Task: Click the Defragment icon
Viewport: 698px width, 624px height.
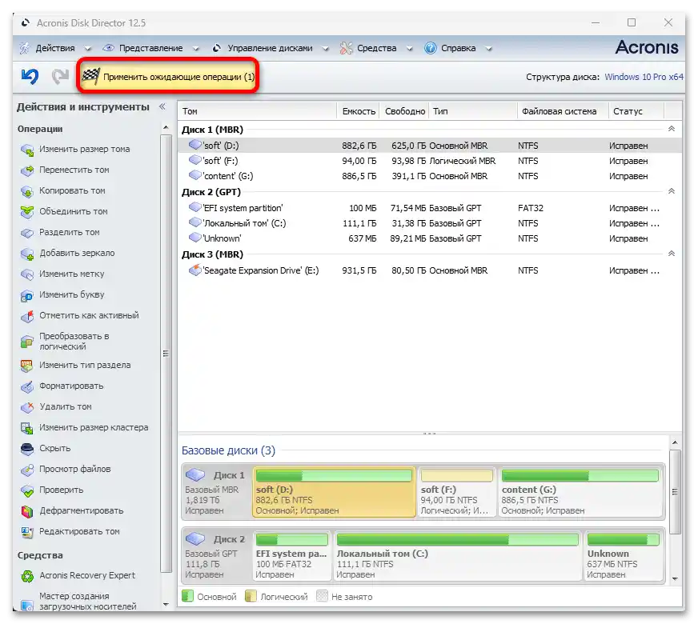Action: 27,511
